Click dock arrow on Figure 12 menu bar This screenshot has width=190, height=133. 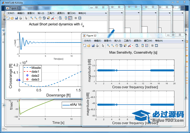pos(183,41)
